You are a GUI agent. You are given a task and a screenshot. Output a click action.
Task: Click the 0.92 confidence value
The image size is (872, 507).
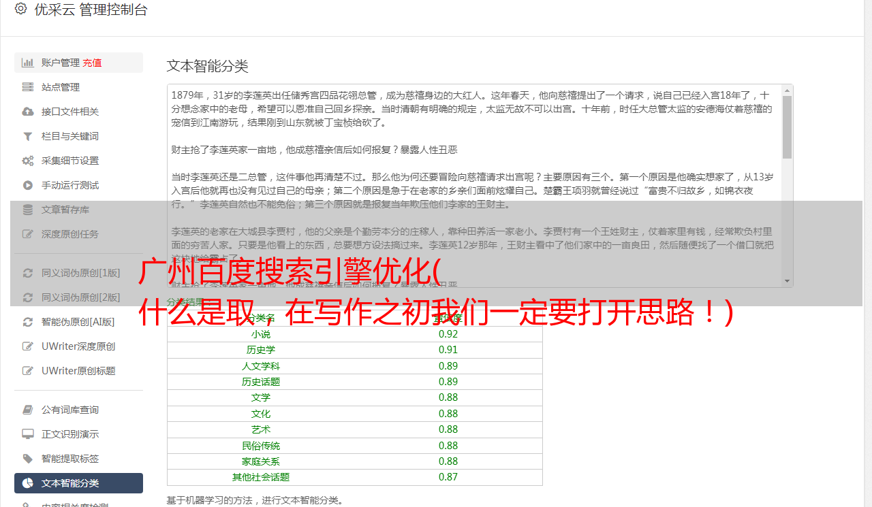click(x=448, y=334)
